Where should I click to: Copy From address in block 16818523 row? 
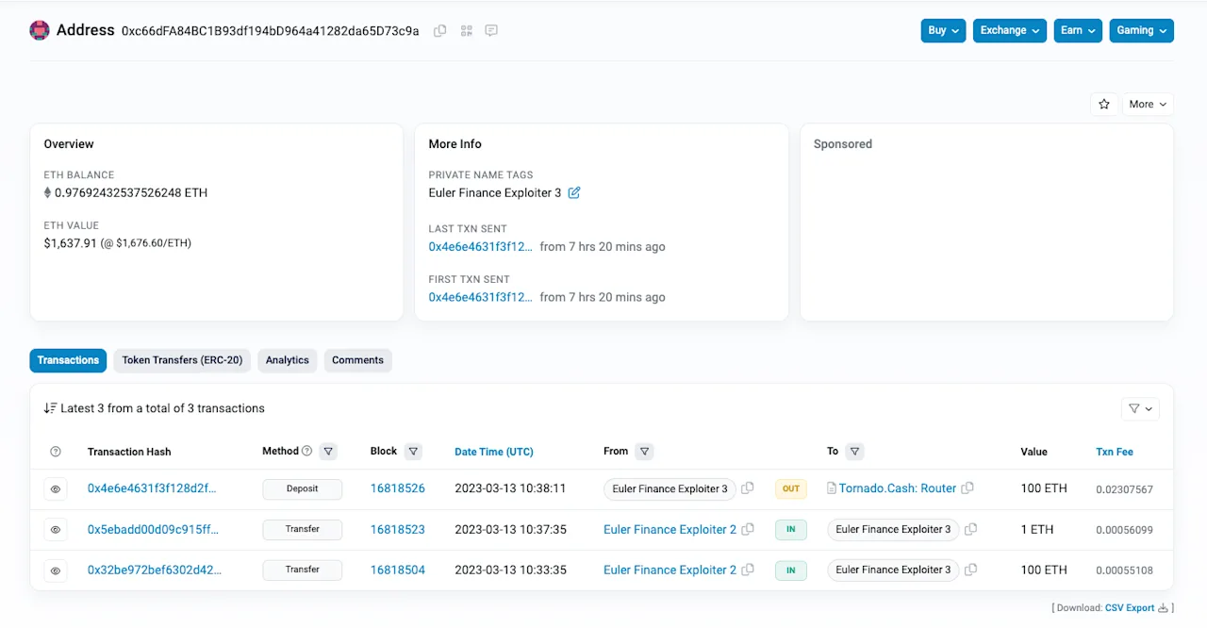pos(748,529)
